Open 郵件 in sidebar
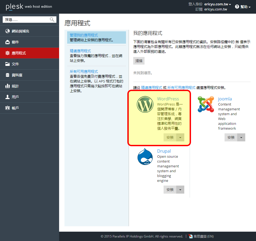The image size is (256, 241). pyautogui.click(x=30, y=42)
